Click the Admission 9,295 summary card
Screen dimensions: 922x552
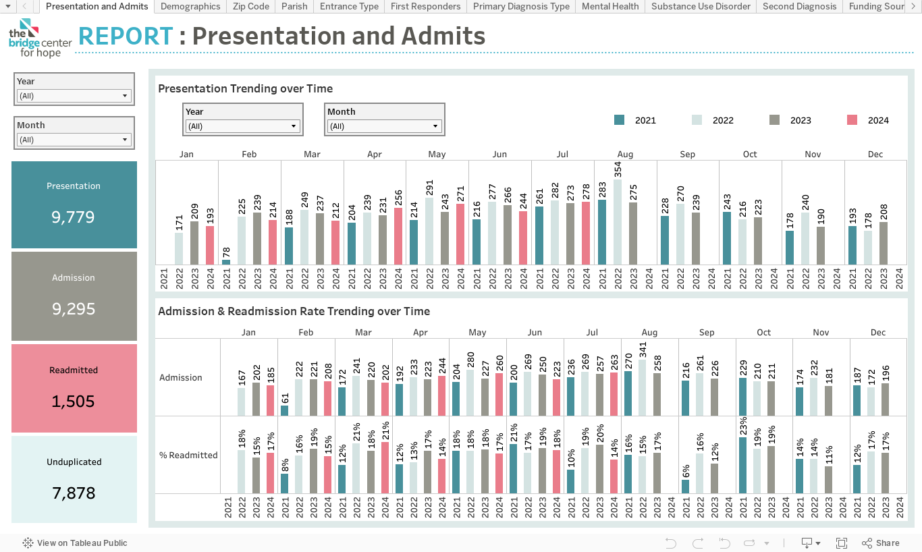[x=74, y=296]
